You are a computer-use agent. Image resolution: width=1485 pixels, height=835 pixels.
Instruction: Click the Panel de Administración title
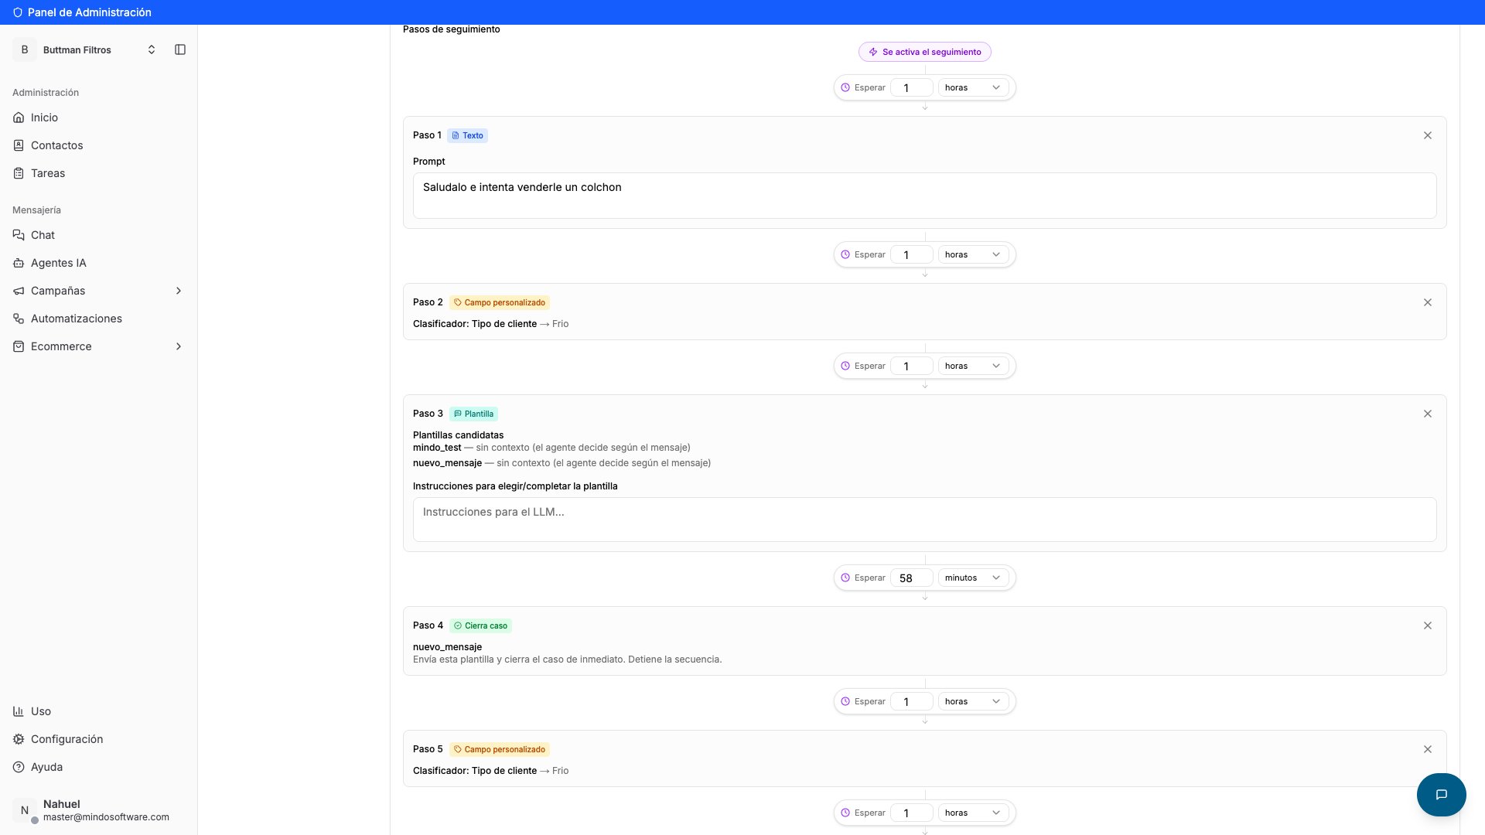tap(89, 12)
